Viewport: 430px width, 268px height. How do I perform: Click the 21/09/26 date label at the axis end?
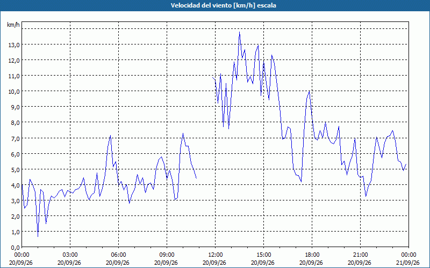tap(408, 263)
